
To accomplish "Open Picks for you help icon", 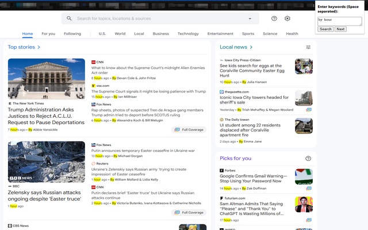I will [308, 159].
